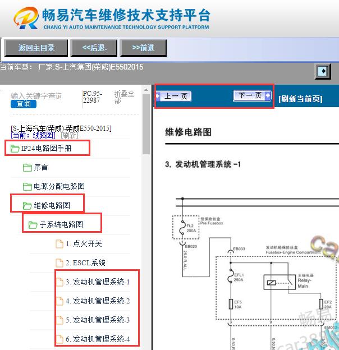Click the 当前：线路图 link

33,135
